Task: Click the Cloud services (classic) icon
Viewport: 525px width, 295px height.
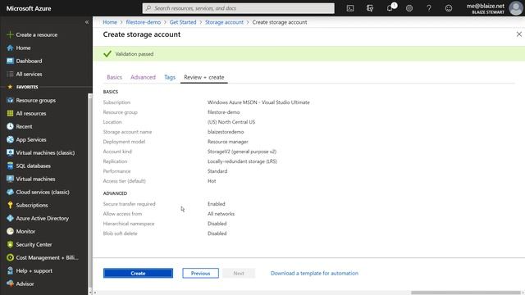Action: click(10, 192)
